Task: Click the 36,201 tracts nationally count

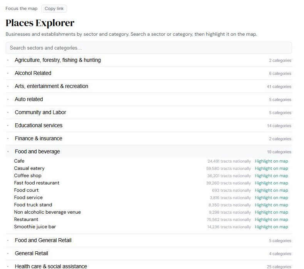Action: [229, 176]
